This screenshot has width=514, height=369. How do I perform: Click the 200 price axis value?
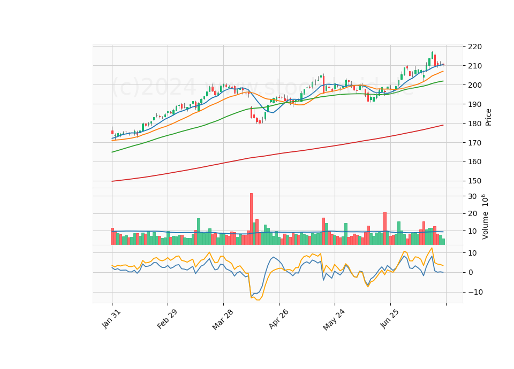pyautogui.click(x=475, y=85)
